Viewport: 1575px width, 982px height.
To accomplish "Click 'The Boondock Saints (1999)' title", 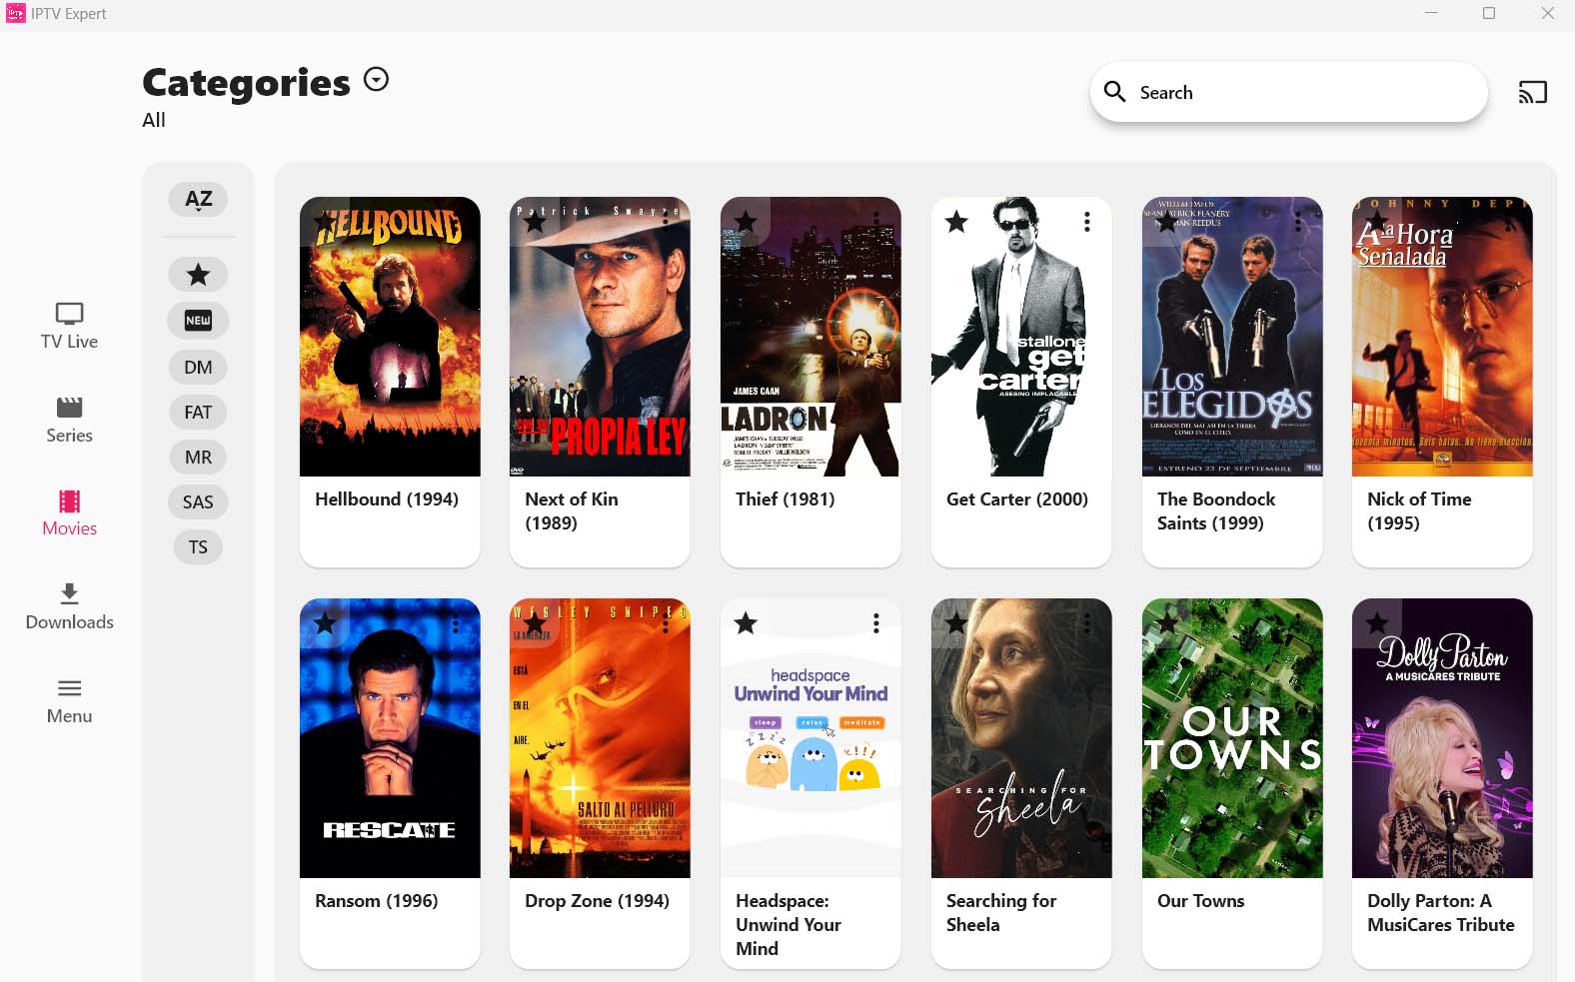I will click(1216, 510).
